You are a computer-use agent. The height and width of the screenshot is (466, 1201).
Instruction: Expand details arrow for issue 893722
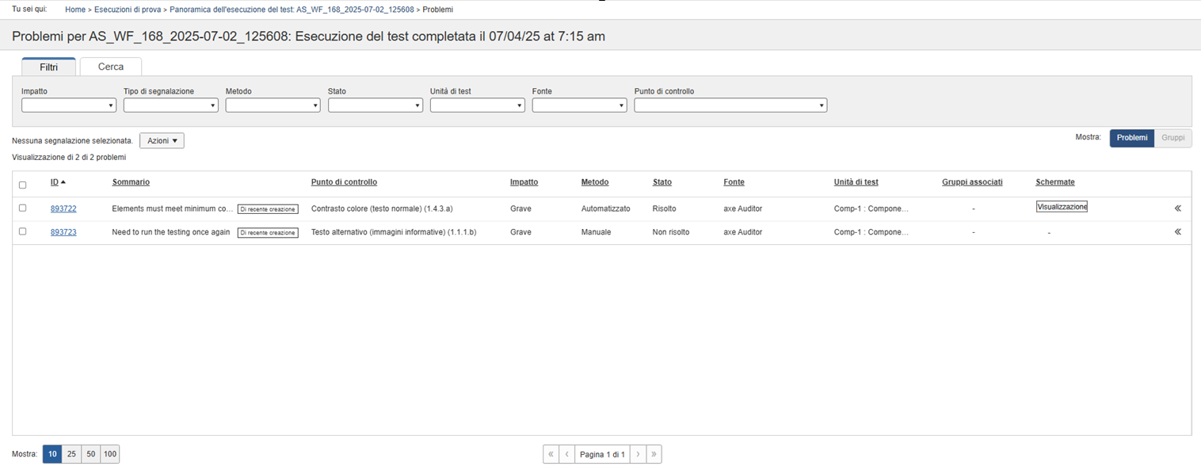tap(1177, 208)
